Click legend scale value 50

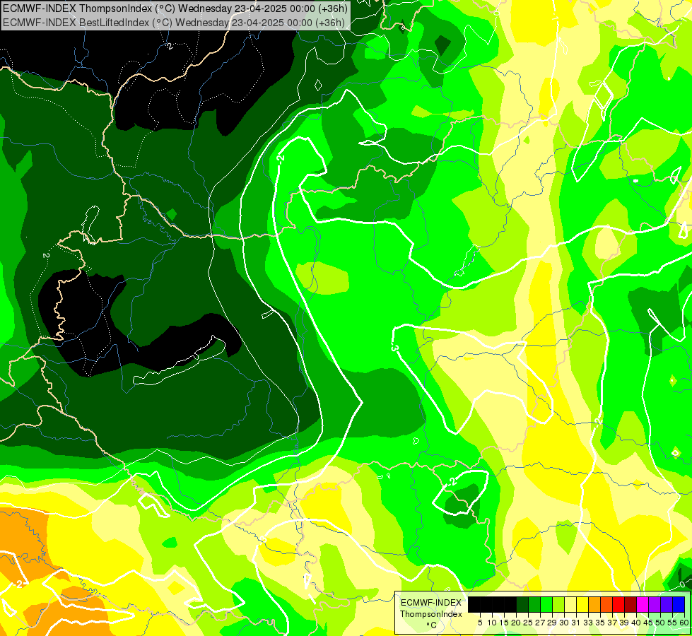tap(661, 623)
